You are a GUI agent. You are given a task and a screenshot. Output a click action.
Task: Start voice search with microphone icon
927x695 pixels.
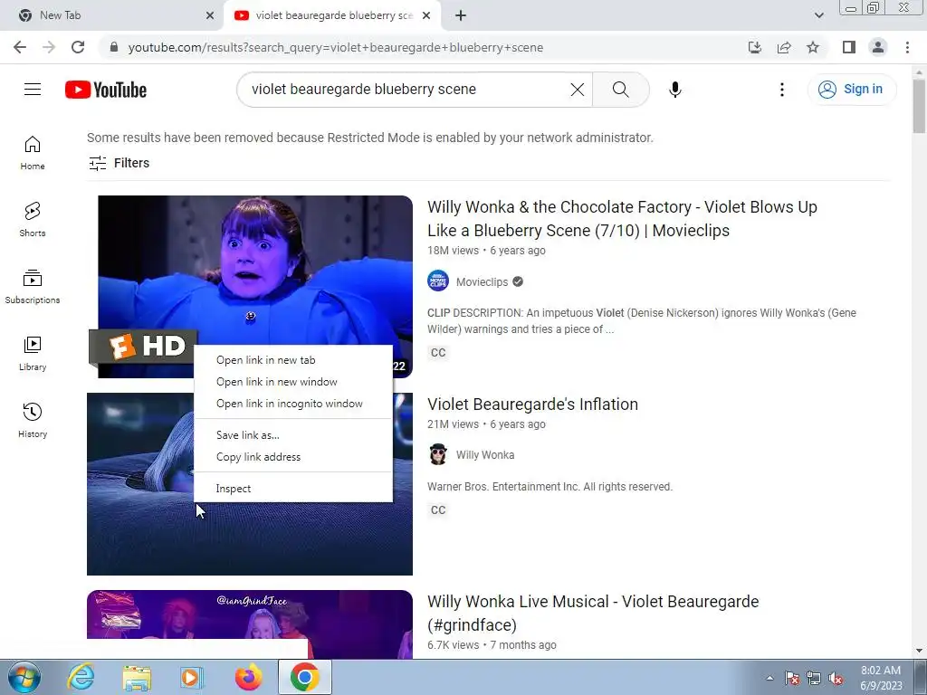674,90
